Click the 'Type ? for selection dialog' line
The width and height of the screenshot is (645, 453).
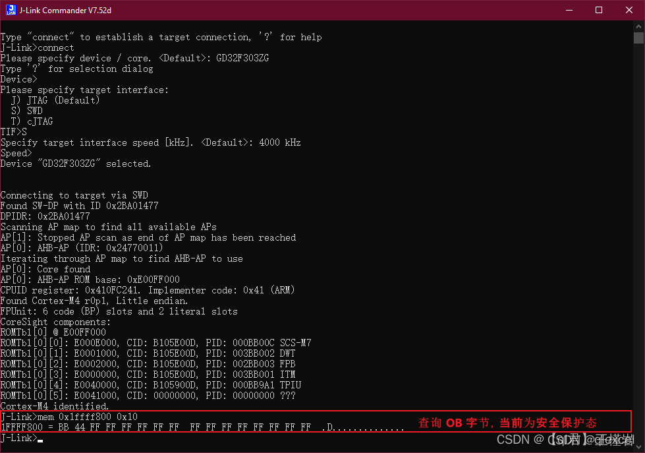coord(77,69)
